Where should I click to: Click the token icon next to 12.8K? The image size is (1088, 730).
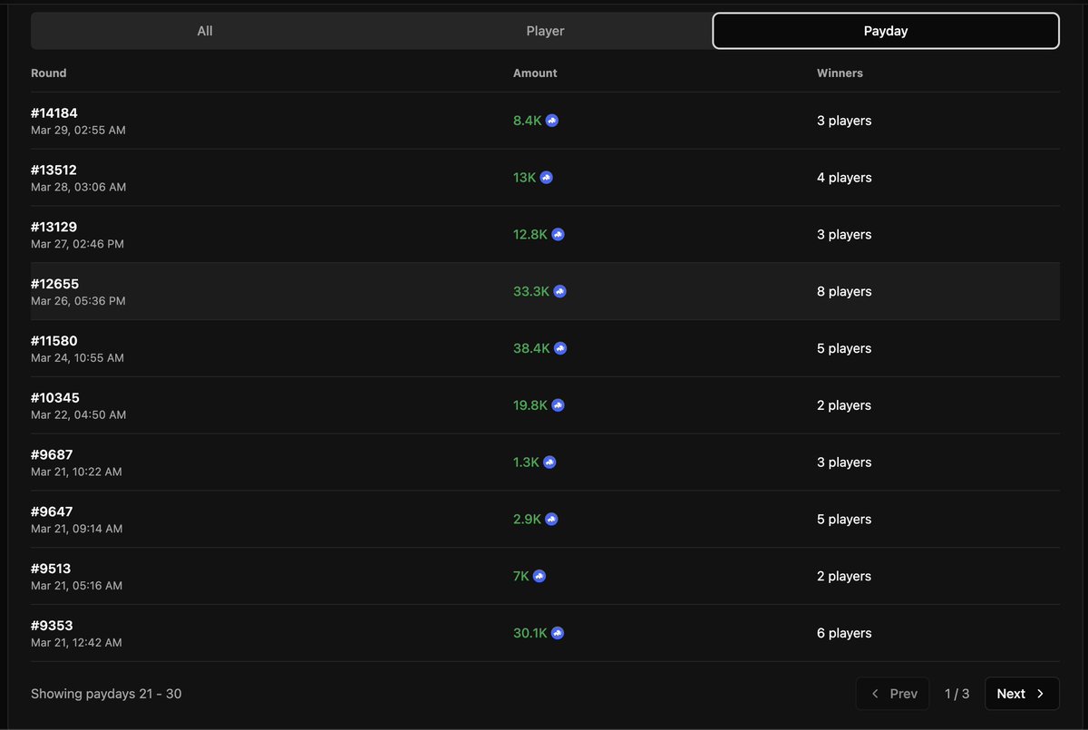click(x=558, y=235)
